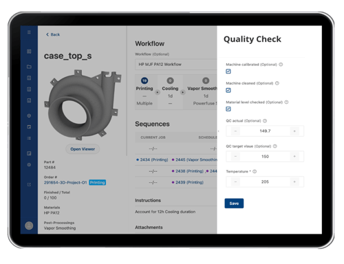This screenshot has width=344, height=264.
Task: Toggle the Material level checked checkbox
Action: 228,109
